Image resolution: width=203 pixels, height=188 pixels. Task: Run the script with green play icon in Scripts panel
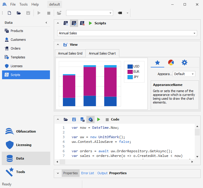[x=90, y=23]
